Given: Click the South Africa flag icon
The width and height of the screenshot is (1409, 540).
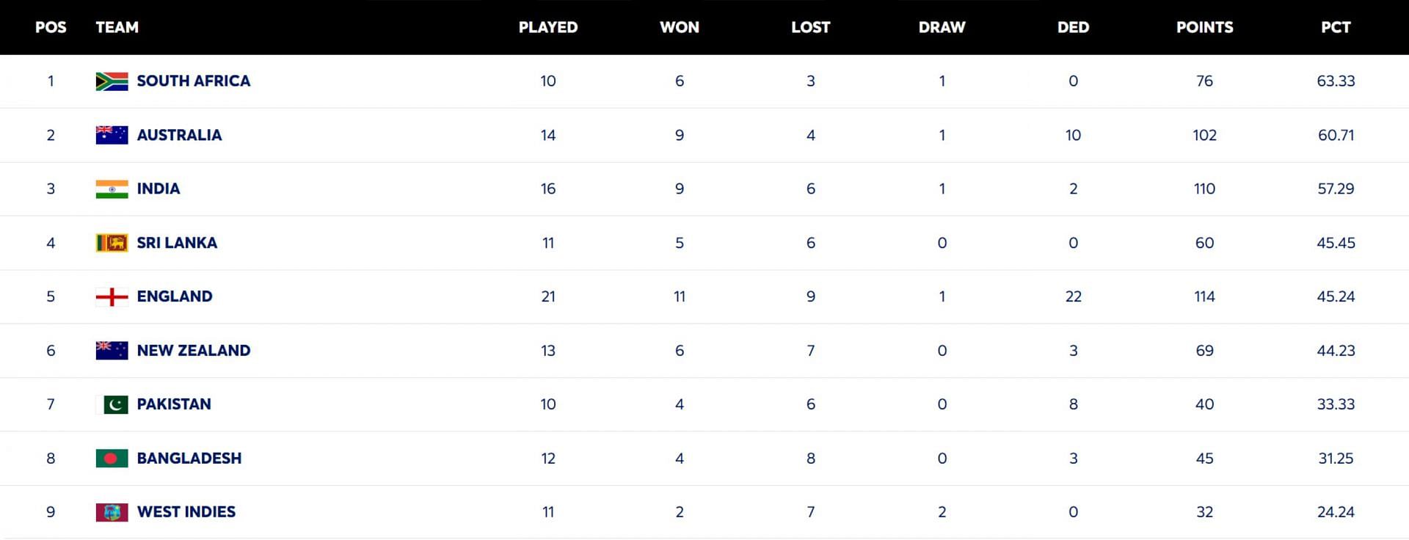Looking at the screenshot, I should click(x=112, y=81).
